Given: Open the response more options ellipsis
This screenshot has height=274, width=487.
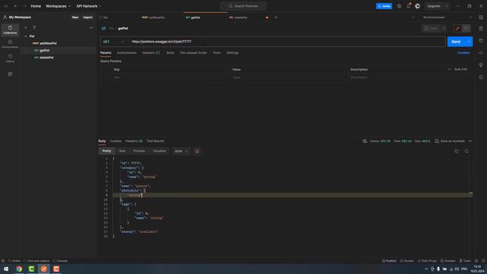Looking at the screenshot, I should [x=470, y=141].
